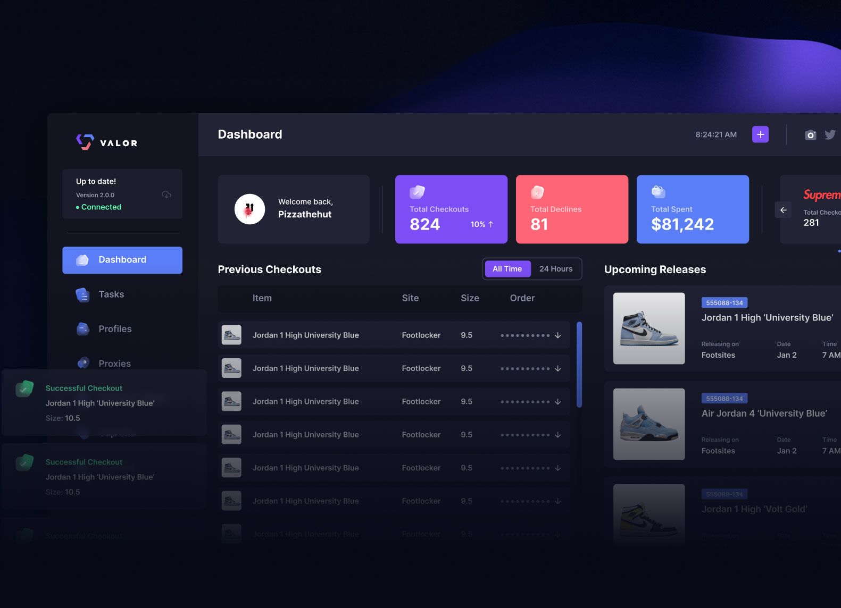
Task: Click the Previous Checkouts vertical scrollbar
Action: pyautogui.click(x=579, y=365)
